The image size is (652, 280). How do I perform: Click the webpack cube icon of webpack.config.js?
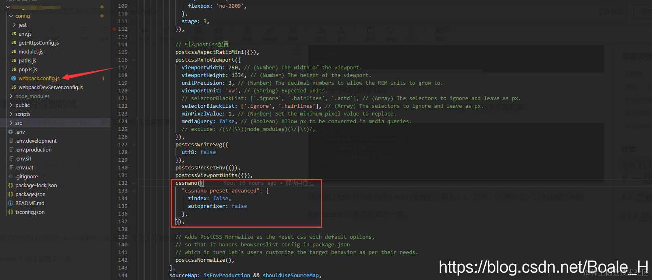tap(14, 79)
